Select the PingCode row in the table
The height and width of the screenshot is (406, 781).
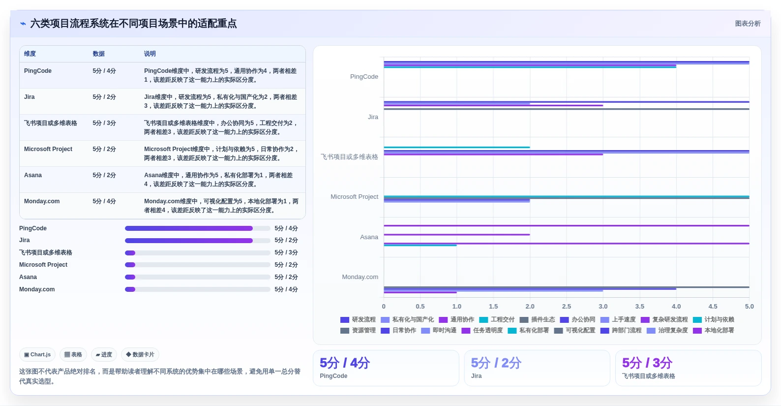162,75
